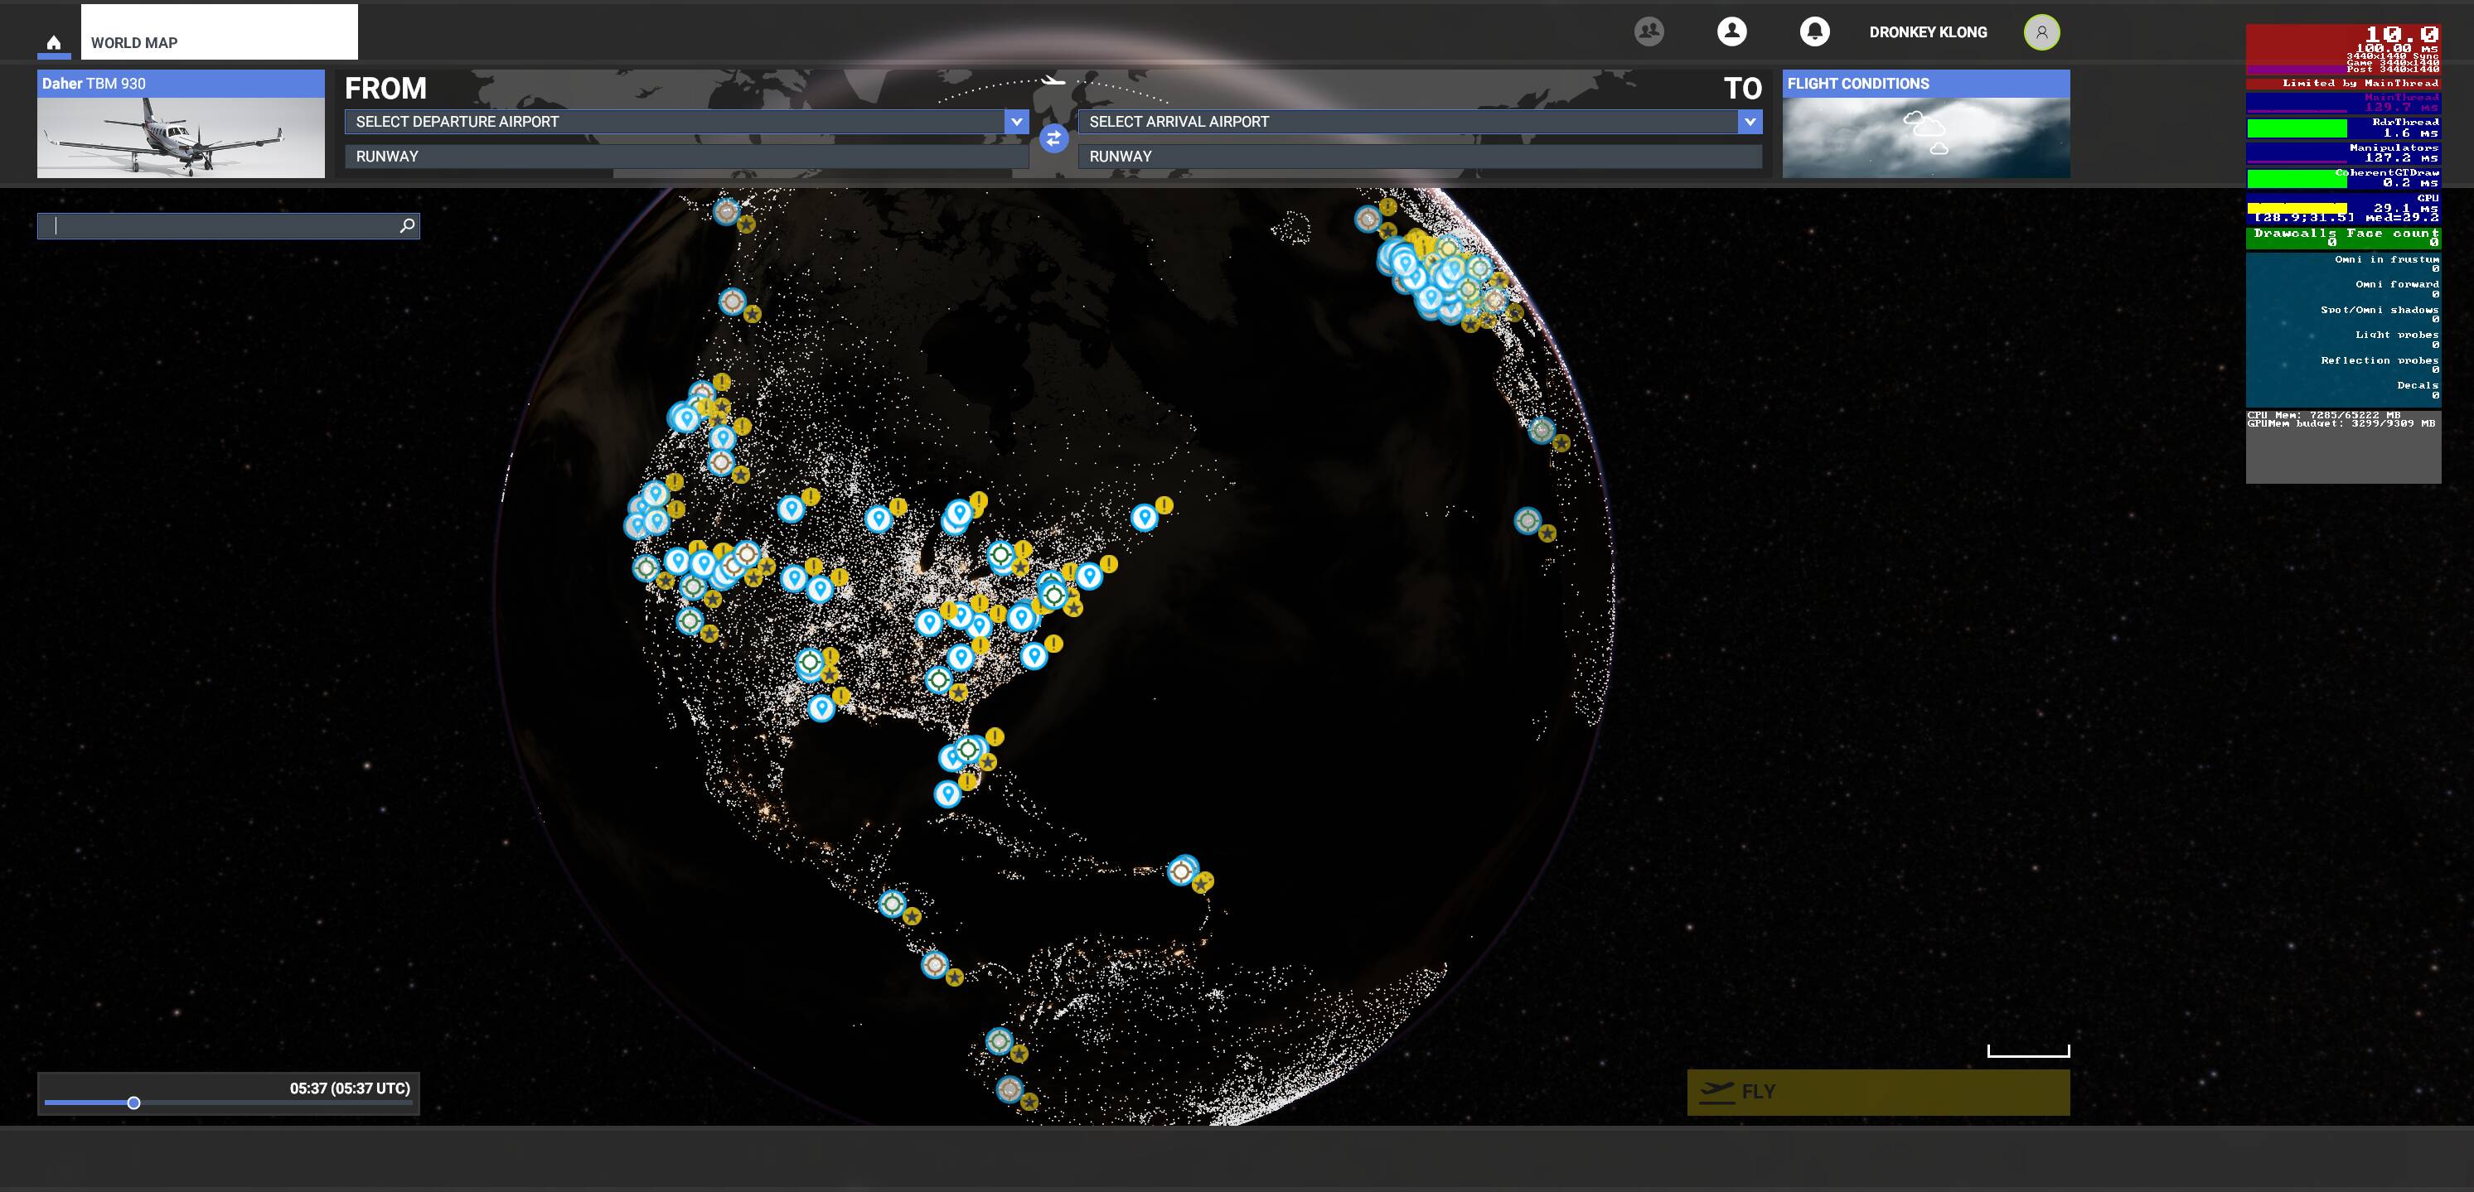Expand the departure airport dropdown arrow
Image resolution: width=2474 pixels, height=1192 pixels.
(x=1016, y=122)
